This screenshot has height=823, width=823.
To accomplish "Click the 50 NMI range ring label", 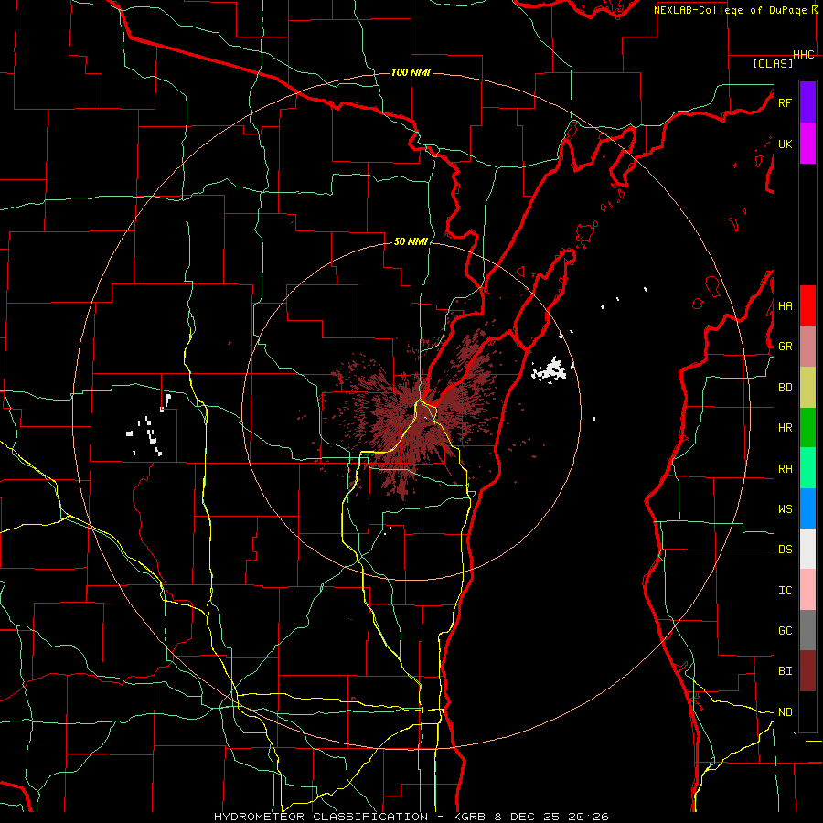I will 411,241.
